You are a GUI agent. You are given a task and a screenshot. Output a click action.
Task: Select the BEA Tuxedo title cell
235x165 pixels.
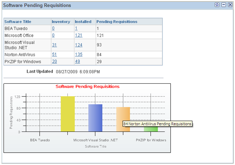pos(28,28)
